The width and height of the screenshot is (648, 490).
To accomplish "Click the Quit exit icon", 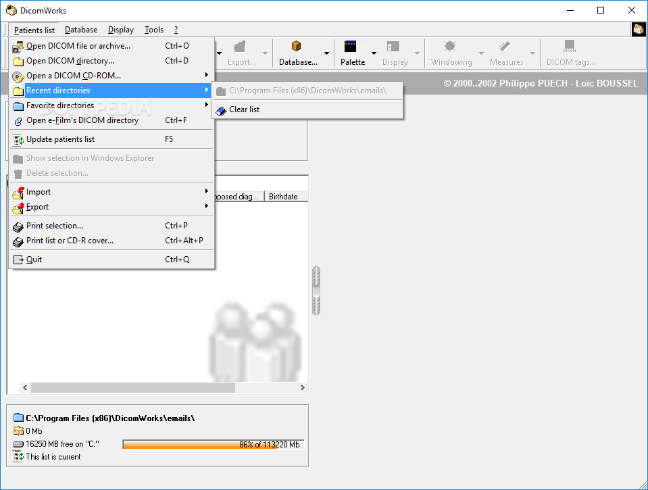I will [18, 260].
